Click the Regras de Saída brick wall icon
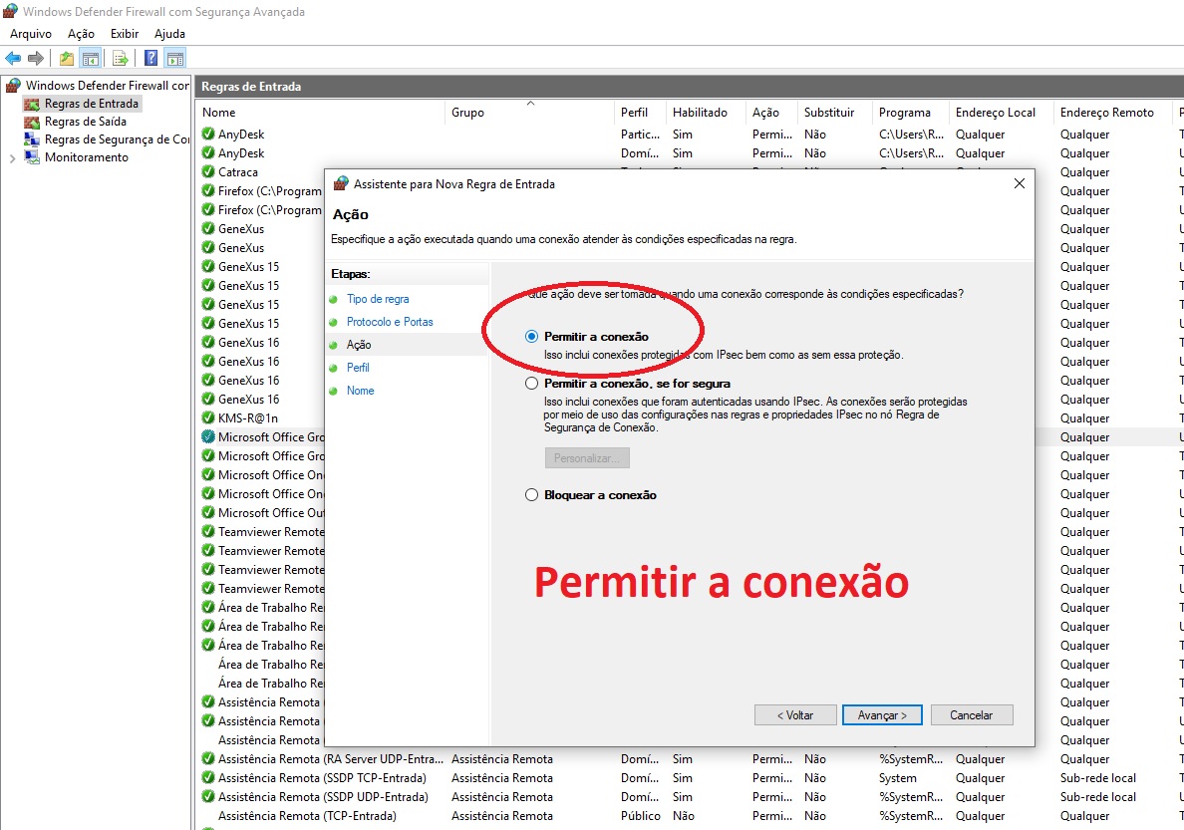Viewport: 1184px width, 830px height. 32,122
